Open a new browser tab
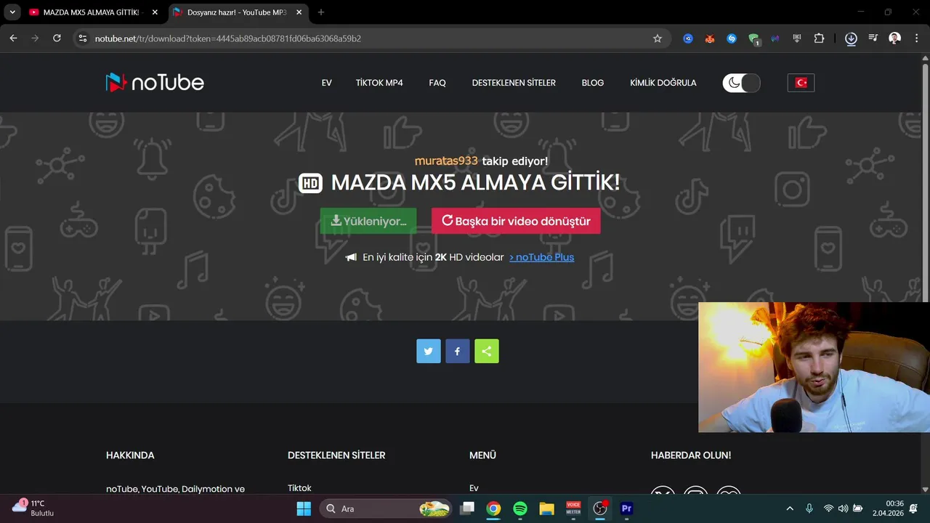Screen dimensions: 930x523 [321, 12]
